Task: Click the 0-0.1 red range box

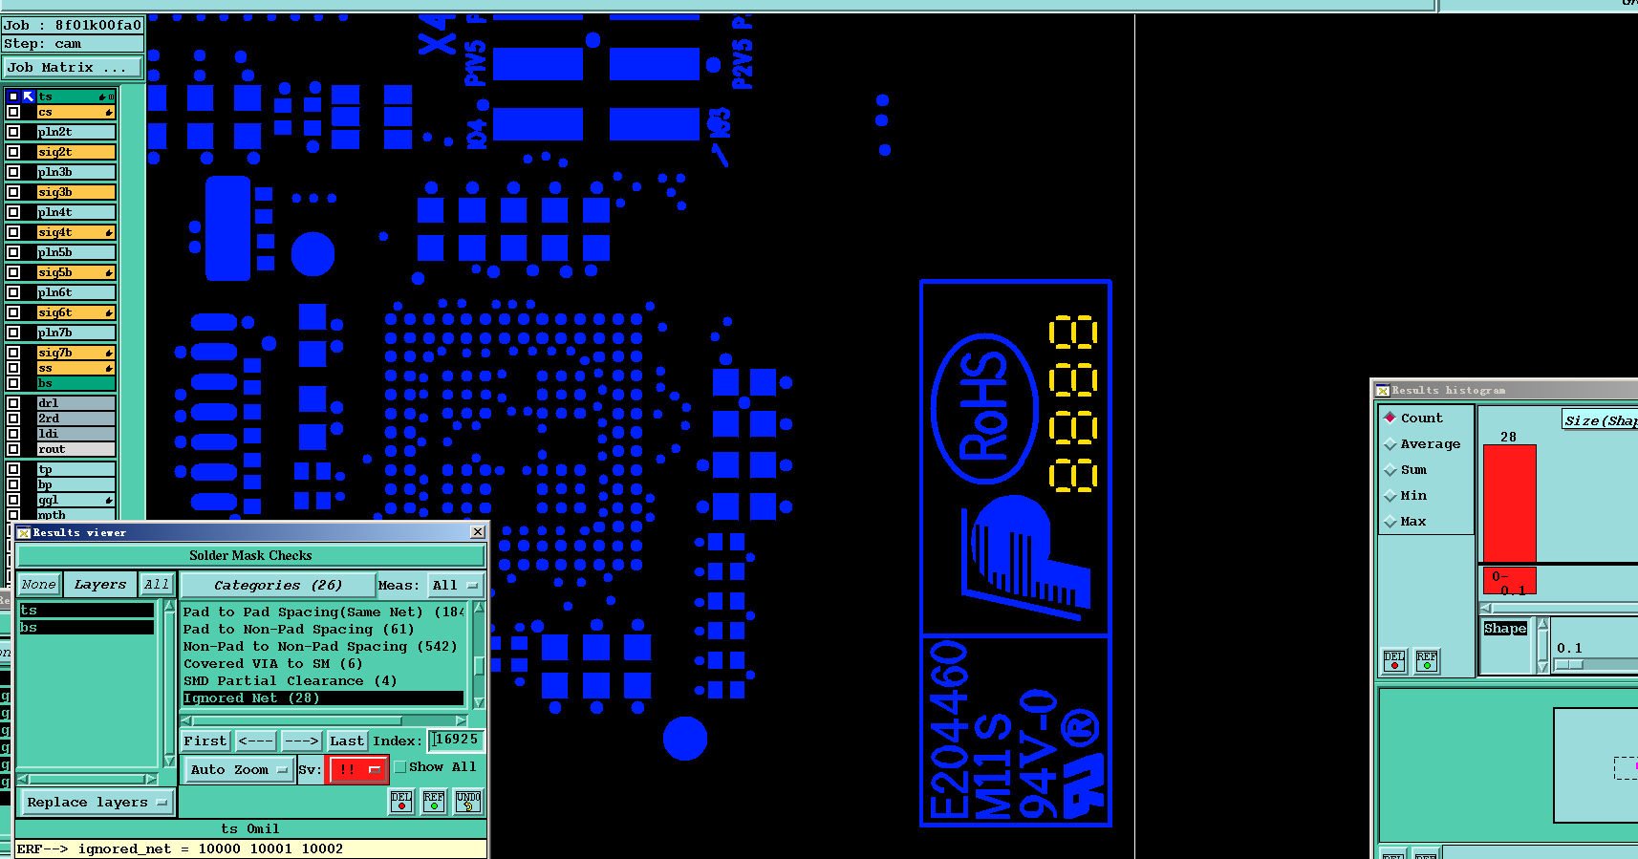Action: (1509, 581)
